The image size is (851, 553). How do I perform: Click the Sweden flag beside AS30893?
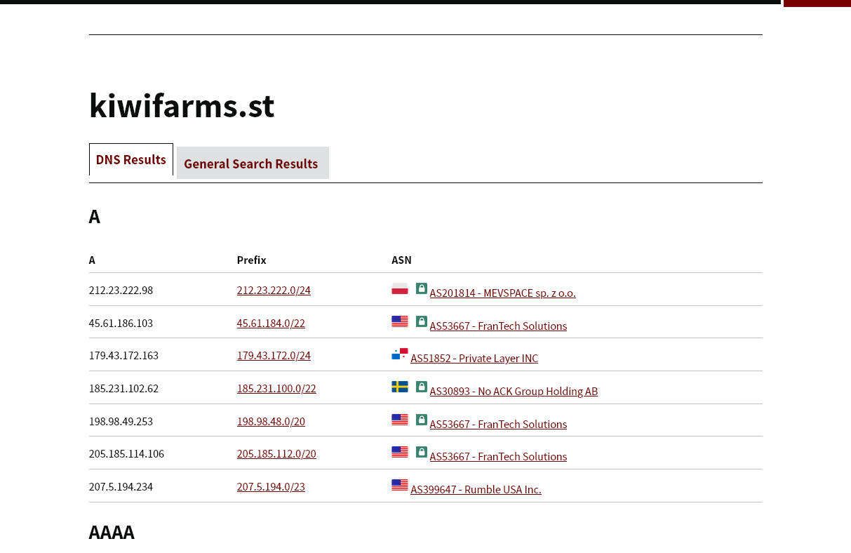(x=400, y=387)
